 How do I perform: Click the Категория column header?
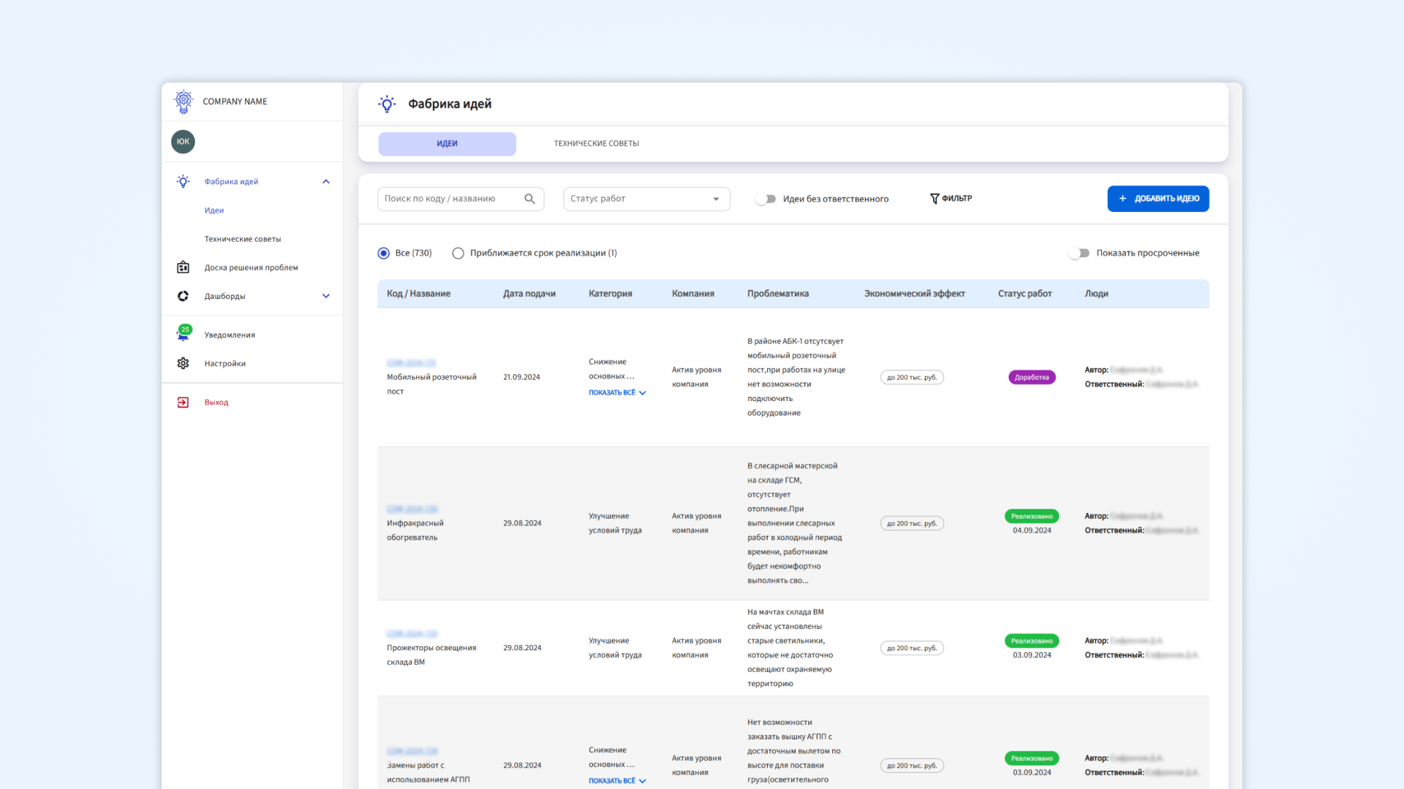611,294
